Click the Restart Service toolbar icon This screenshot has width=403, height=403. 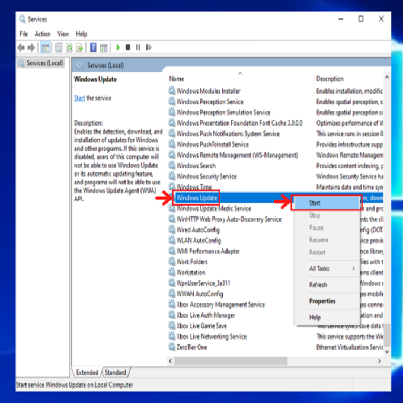(149, 47)
